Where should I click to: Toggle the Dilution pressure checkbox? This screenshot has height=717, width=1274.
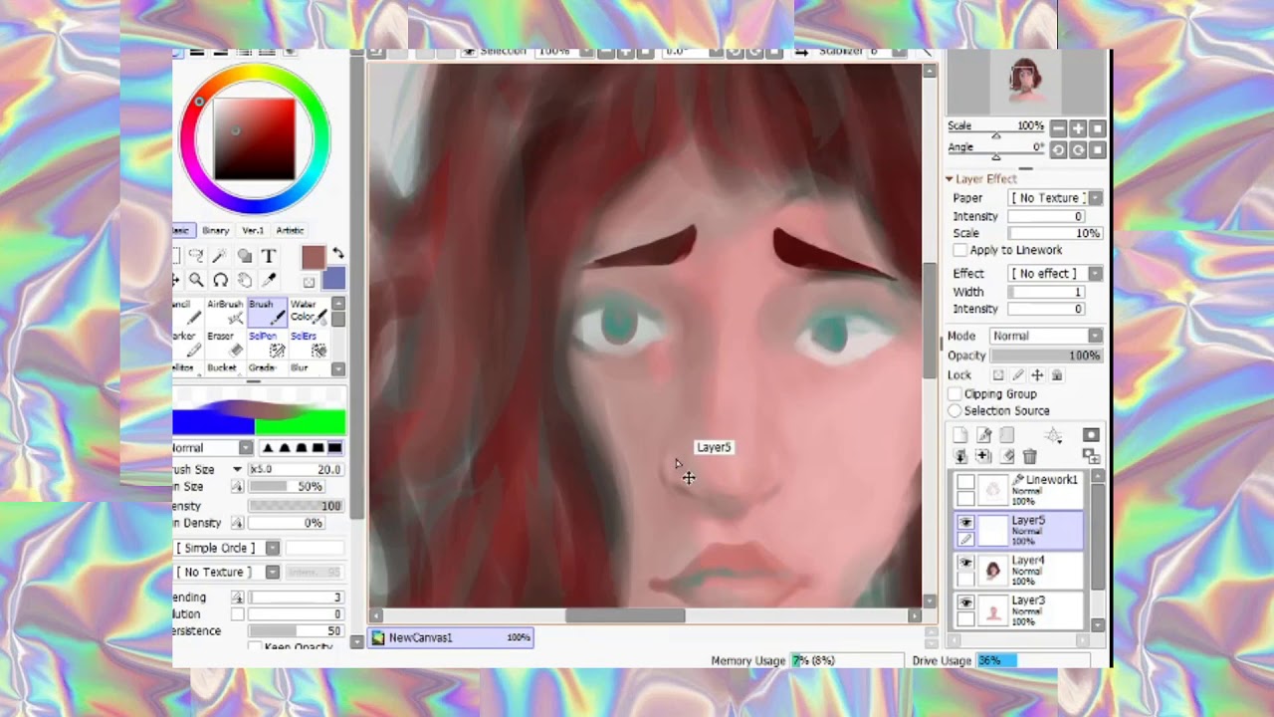point(237,614)
